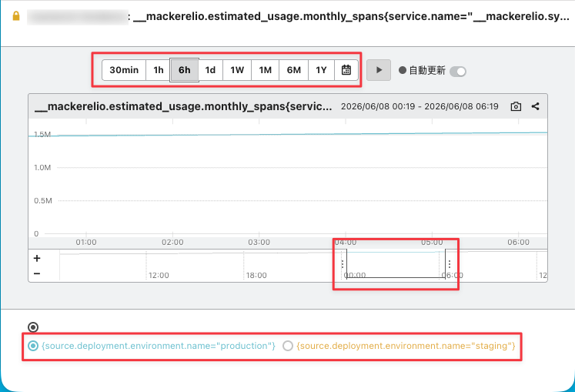The image size is (575, 392).
Task: Click the 自動更新 label
Action: 427,71
